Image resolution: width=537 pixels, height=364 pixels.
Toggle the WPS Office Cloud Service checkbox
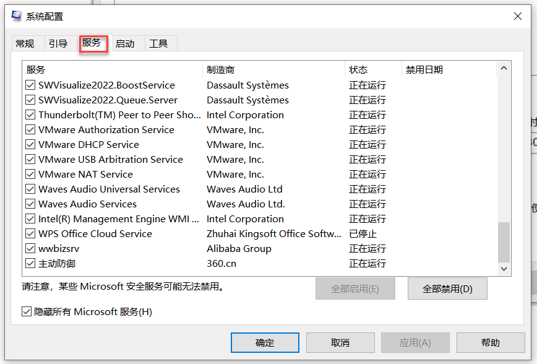coord(30,233)
